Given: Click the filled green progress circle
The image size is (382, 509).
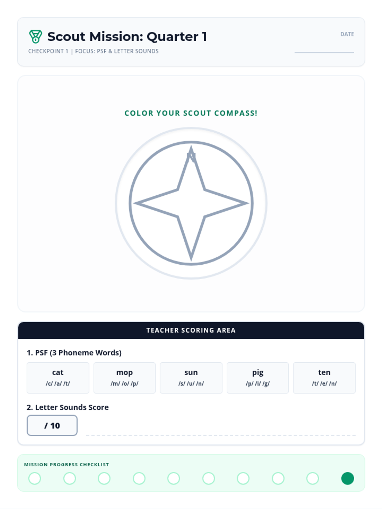Looking at the screenshot, I should click(347, 478).
